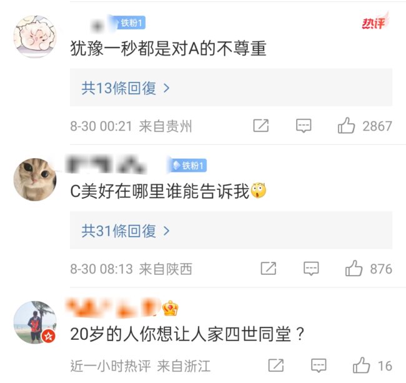Open comment text 20岁的人你想让人家四世同堂
Viewport: 406px width, 383px height.
point(187,334)
